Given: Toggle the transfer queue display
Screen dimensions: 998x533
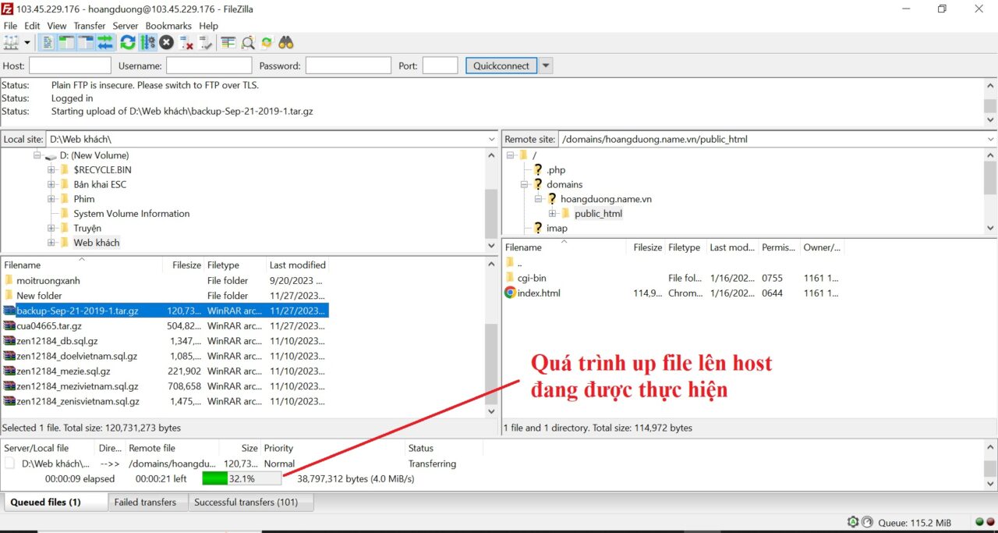Looking at the screenshot, I should tap(105, 42).
